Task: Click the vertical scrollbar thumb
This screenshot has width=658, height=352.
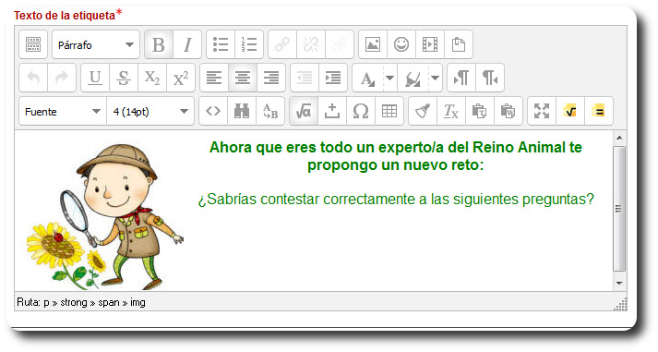Action: (619, 209)
